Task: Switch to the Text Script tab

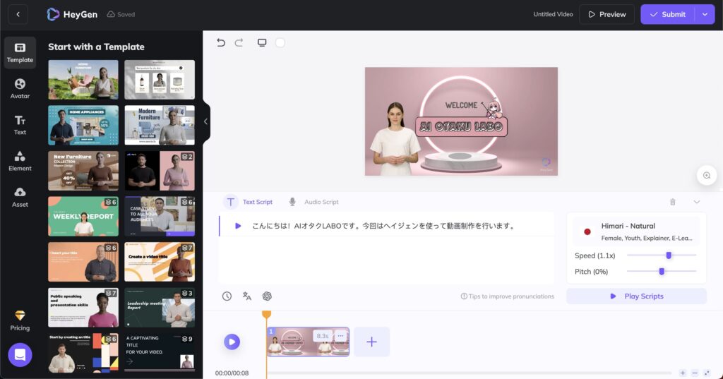Action: (249, 202)
